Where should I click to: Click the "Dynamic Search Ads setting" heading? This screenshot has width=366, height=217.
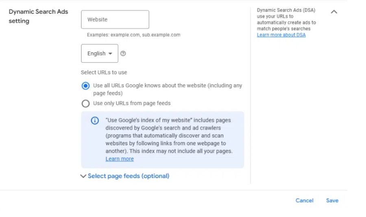pyautogui.click(x=39, y=16)
